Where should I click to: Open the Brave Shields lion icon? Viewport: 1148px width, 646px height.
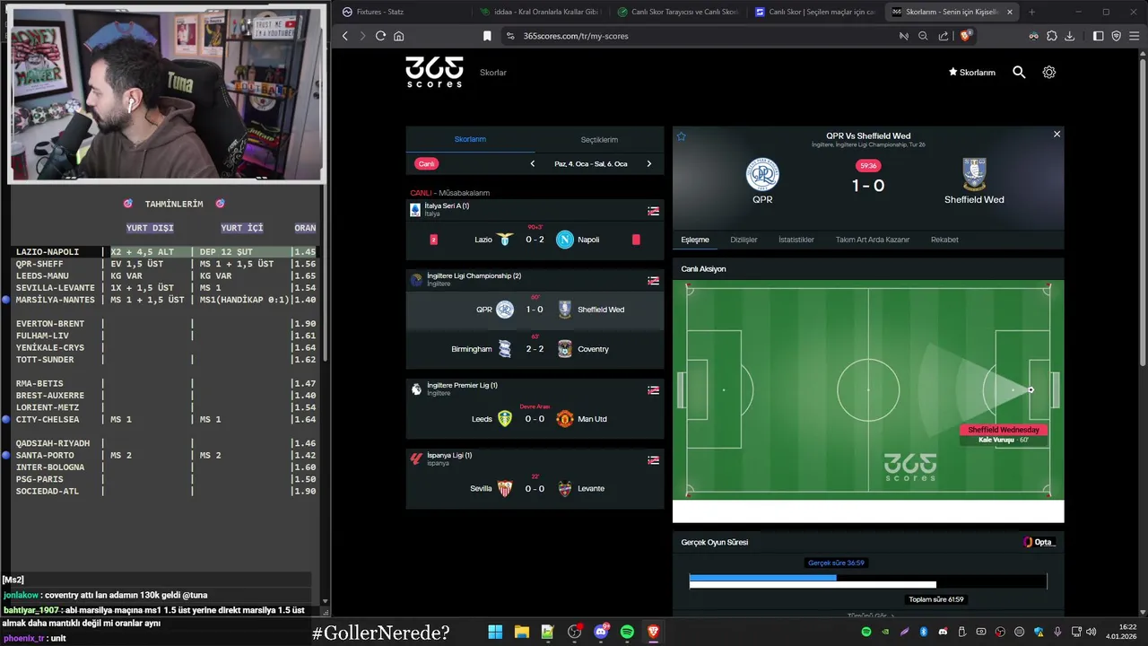(965, 36)
